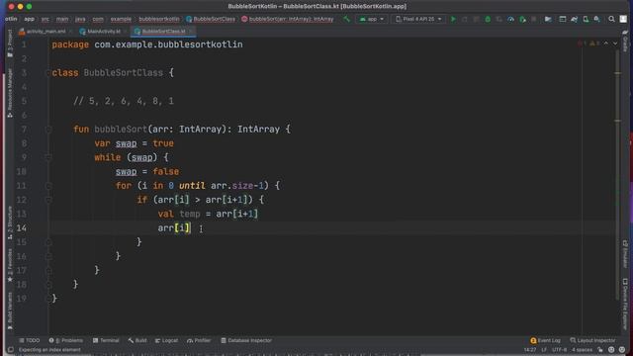
Task: Open the Device File Explorer folder icon in toolbar
Action: tap(548, 19)
